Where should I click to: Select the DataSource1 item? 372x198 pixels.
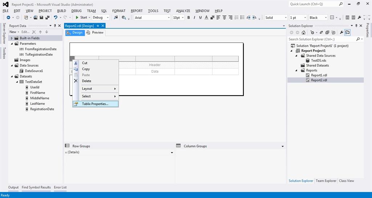click(x=34, y=71)
